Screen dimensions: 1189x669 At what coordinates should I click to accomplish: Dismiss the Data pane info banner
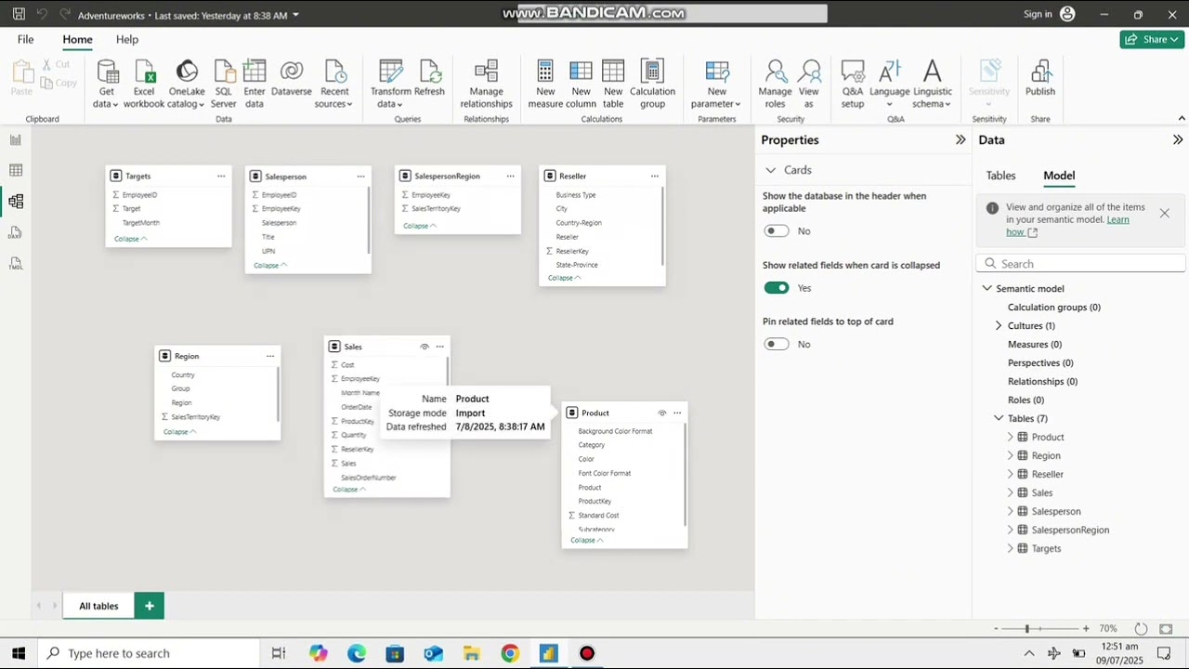tap(1164, 213)
